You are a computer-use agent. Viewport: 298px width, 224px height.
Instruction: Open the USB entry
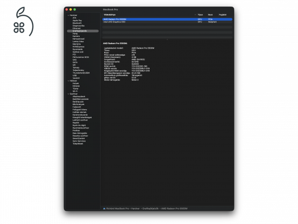74,76
